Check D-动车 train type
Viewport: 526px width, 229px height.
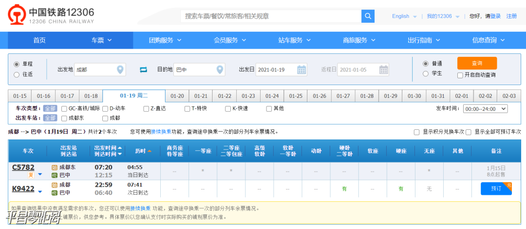(105, 108)
